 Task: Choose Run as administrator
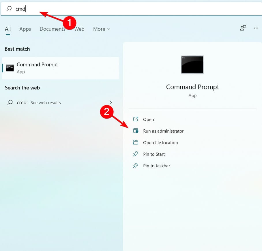tap(163, 131)
